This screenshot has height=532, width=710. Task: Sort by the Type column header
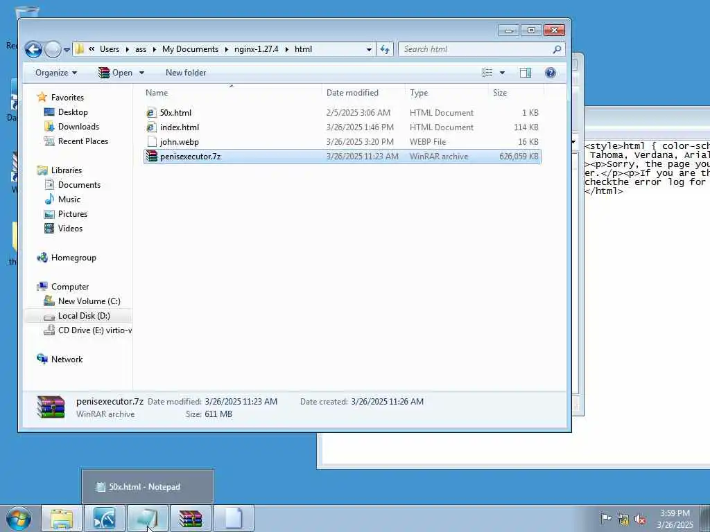pos(419,93)
